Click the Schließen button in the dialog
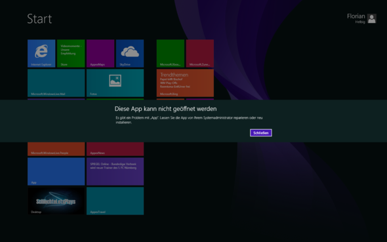 point(261,132)
